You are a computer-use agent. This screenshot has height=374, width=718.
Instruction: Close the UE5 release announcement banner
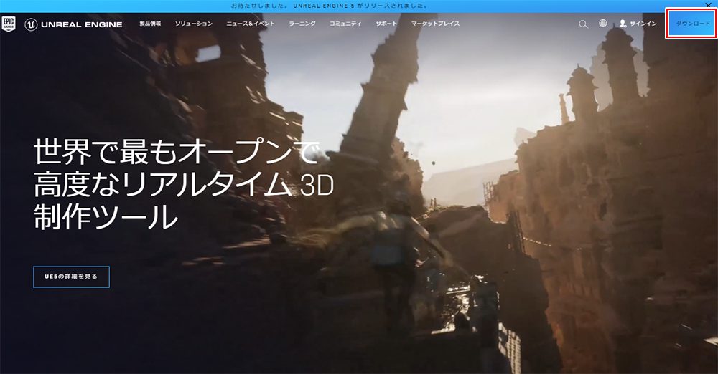pos(708,5)
